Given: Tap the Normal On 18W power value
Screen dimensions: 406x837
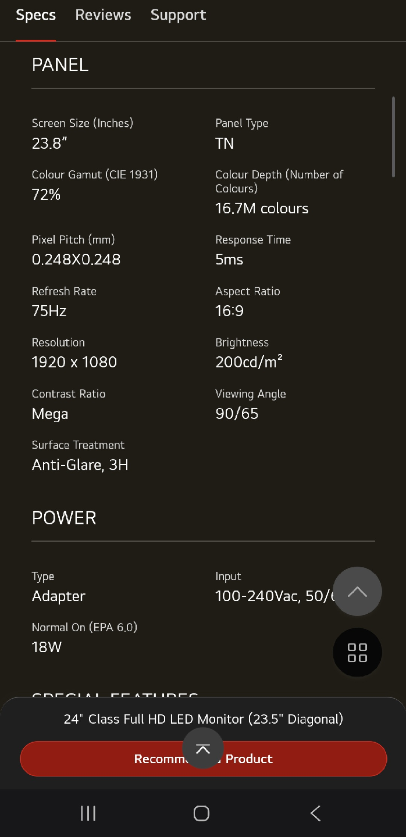Looking at the screenshot, I should (x=47, y=647).
